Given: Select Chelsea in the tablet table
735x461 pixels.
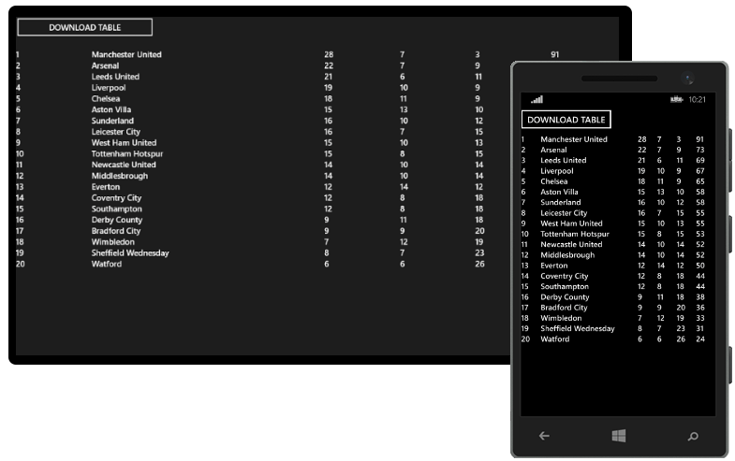Looking at the screenshot, I should coord(106,98).
